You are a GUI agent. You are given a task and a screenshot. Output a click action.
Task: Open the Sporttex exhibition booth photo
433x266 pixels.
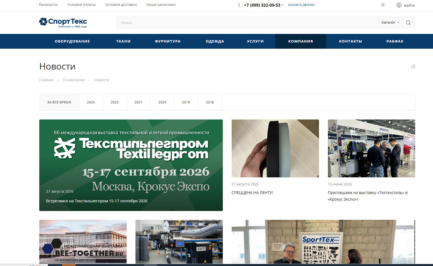371,148
